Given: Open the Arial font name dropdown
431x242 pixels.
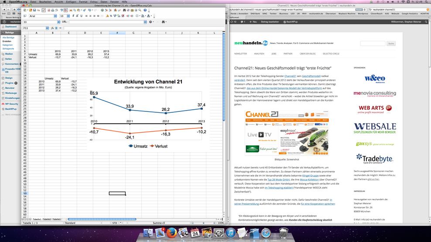Looking at the screenshot, I should tap(55, 16).
